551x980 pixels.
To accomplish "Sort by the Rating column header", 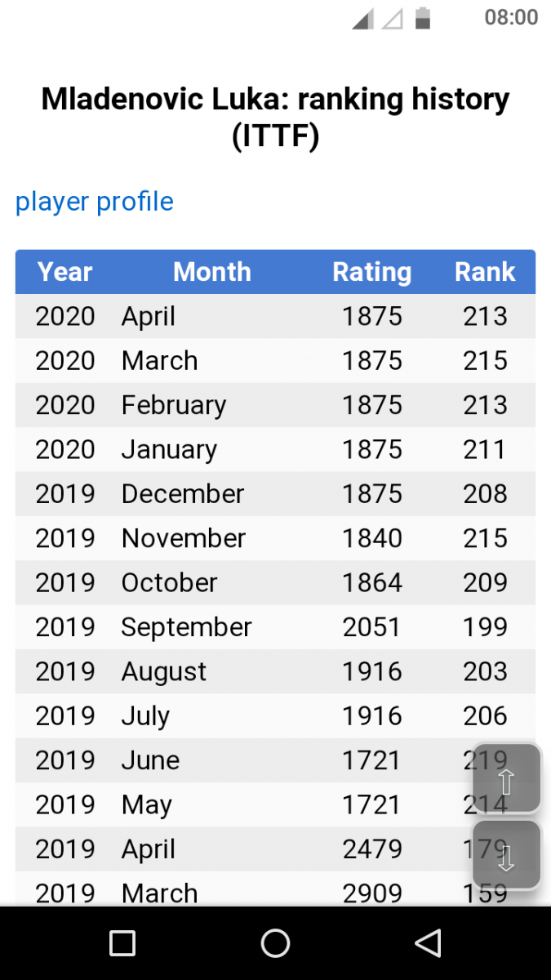I will pos(372,272).
